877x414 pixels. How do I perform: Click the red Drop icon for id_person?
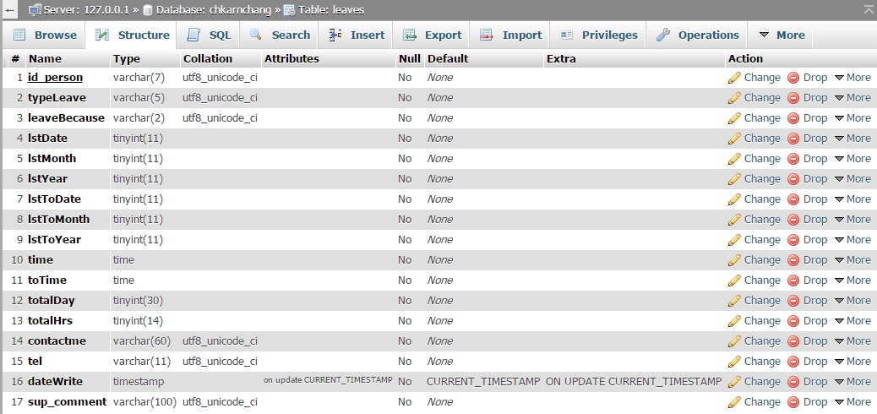click(x=793, y=78)
